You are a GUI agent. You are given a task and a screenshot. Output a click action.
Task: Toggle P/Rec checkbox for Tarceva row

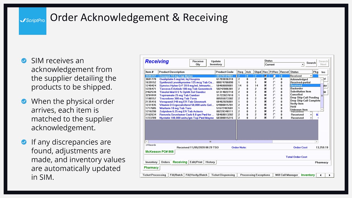(274, 89)
